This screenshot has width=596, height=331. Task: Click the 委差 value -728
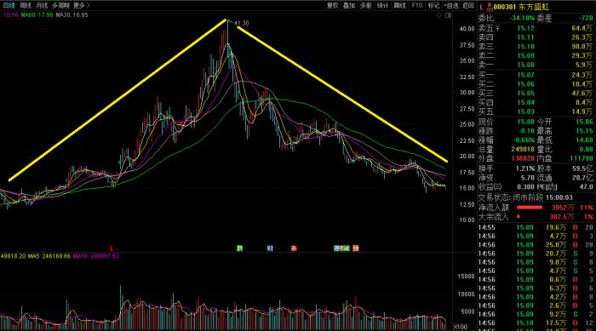coord(586,18)
